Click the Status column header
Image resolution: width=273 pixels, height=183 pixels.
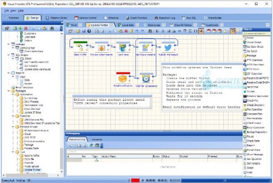(x=170, y=156)
